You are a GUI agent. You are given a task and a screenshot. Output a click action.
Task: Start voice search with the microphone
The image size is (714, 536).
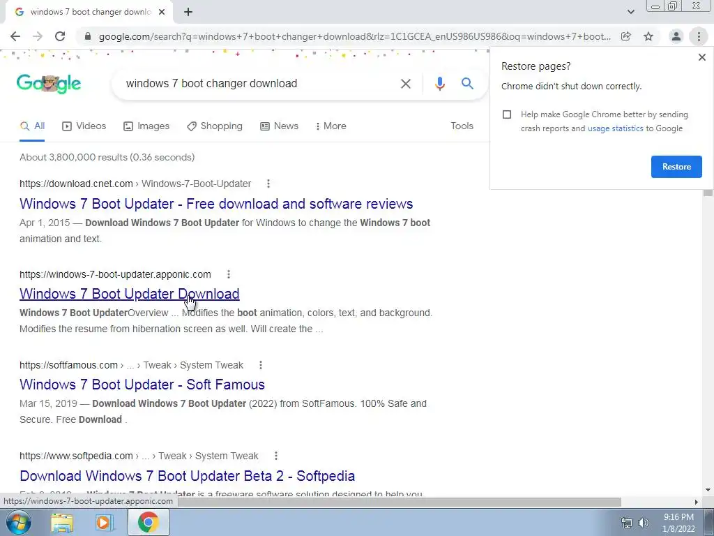(x=439, y=84)
